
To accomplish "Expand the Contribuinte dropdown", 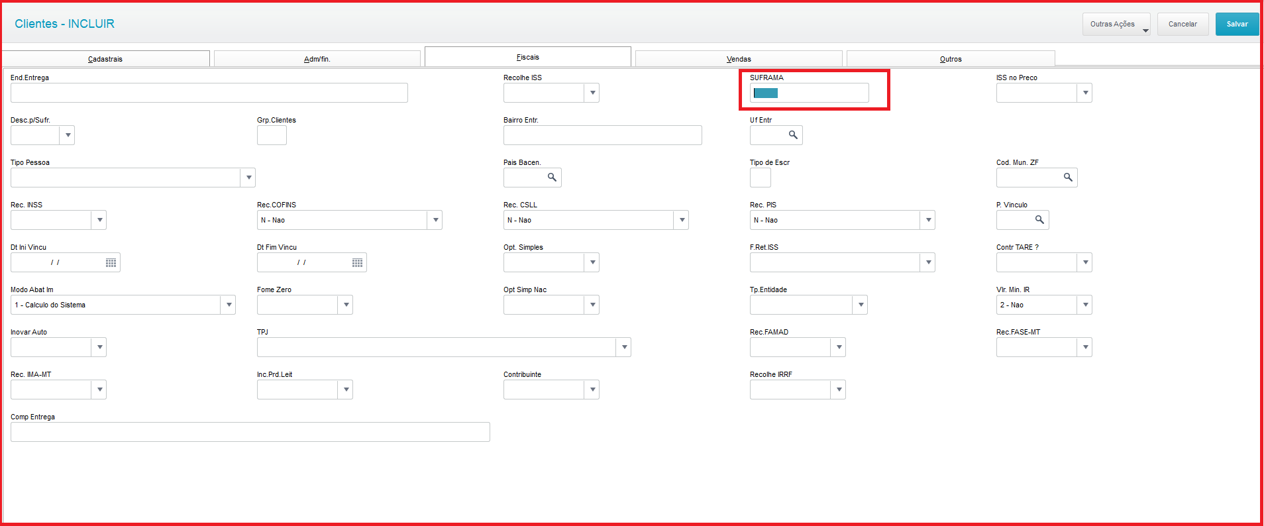I will click(592, 390).
